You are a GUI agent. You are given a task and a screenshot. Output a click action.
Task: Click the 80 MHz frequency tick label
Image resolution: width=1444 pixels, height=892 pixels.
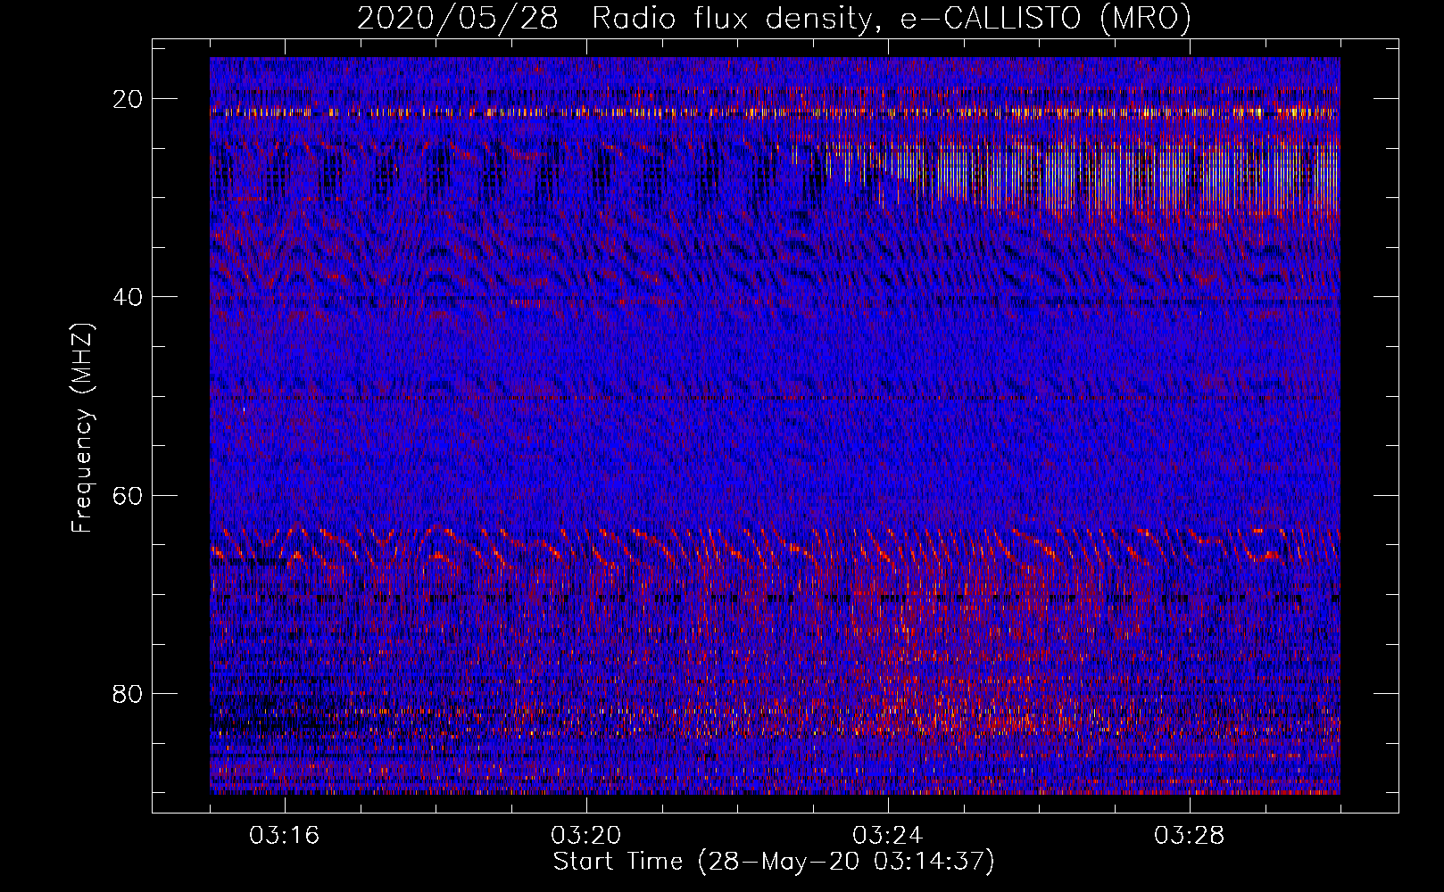point(129,693)
